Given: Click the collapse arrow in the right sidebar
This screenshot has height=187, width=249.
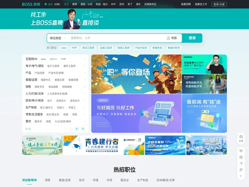Looking at the screenshot, I should click(x=241, y=176).
